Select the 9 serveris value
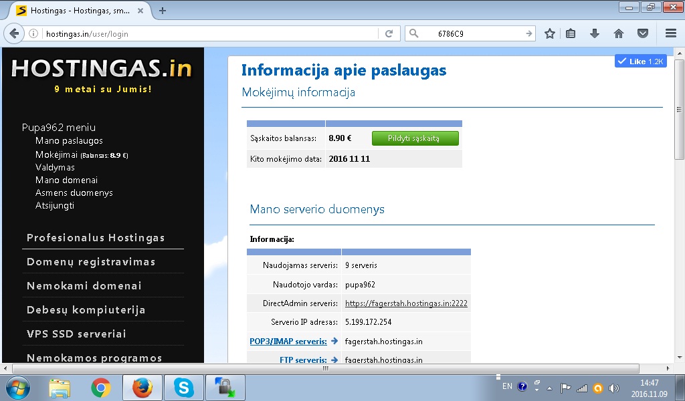This screenshot has width=685, height=401. coord(361,265)
